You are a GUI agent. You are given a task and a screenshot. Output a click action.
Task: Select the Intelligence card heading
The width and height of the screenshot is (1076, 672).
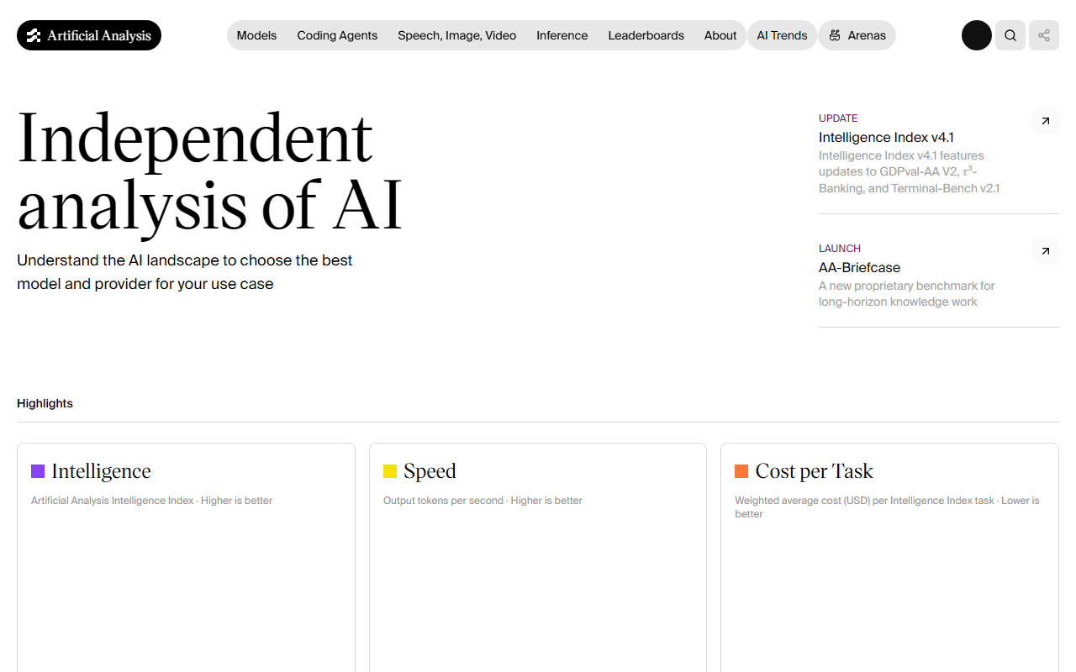[x=101, y=471]
